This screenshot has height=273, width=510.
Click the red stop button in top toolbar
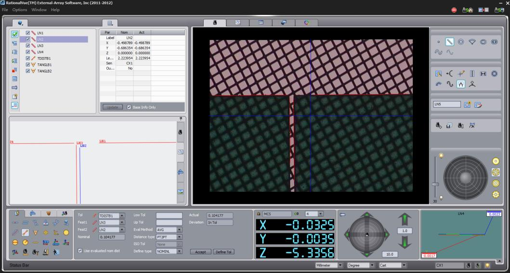[454, 10]
